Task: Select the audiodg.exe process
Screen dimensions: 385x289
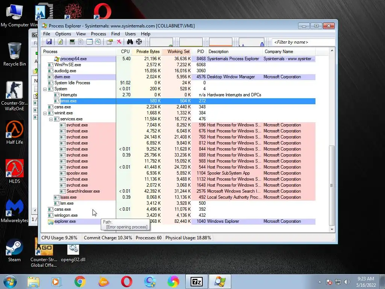Action: [x=178, y=71]
